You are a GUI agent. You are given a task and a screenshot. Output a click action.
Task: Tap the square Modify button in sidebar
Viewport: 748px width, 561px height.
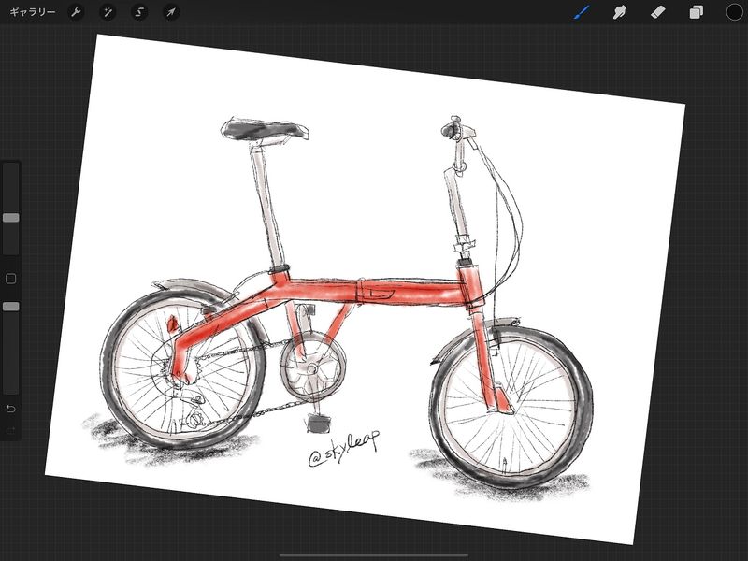(10, 279)
